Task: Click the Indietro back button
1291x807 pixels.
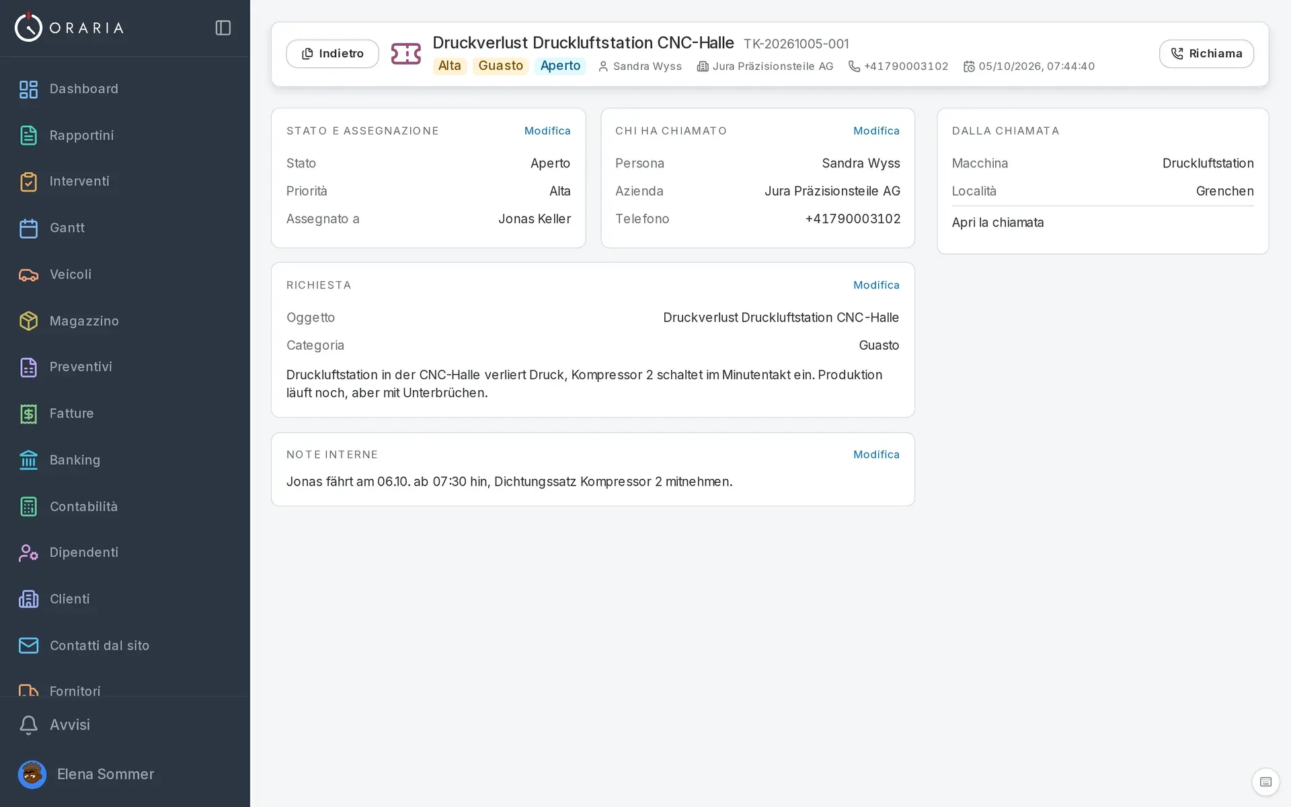Action: tap(332, 54)
